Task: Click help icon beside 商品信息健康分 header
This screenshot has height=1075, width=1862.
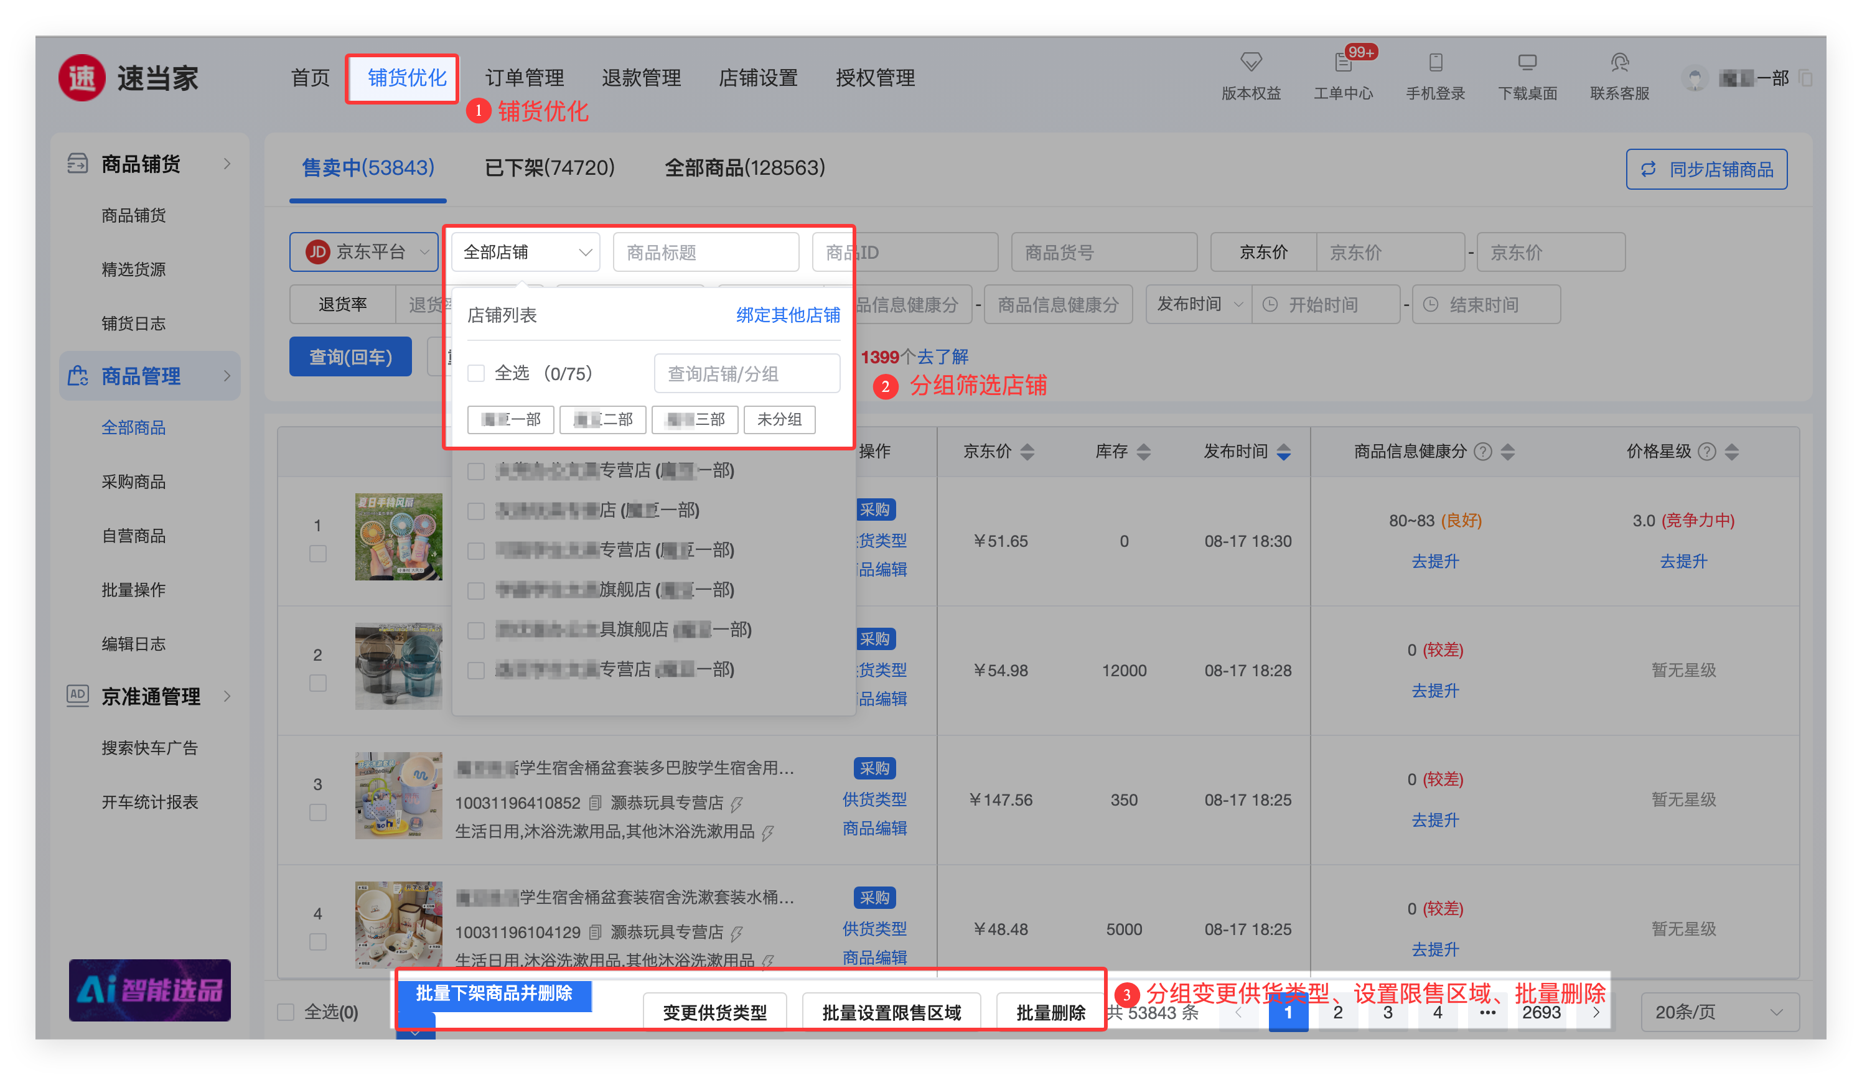Action: pos(1482,452)
